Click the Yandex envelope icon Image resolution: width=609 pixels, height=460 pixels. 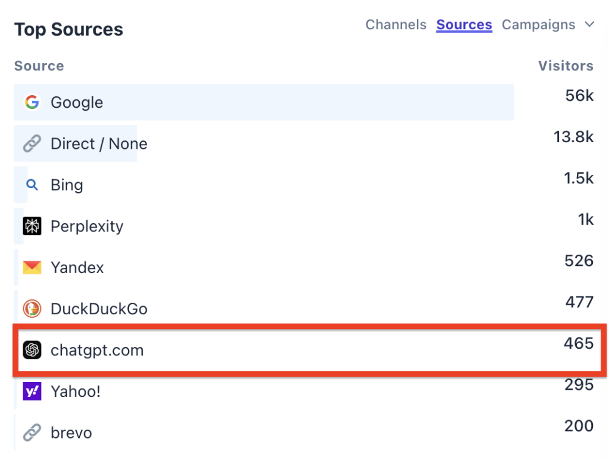(32, 267)
